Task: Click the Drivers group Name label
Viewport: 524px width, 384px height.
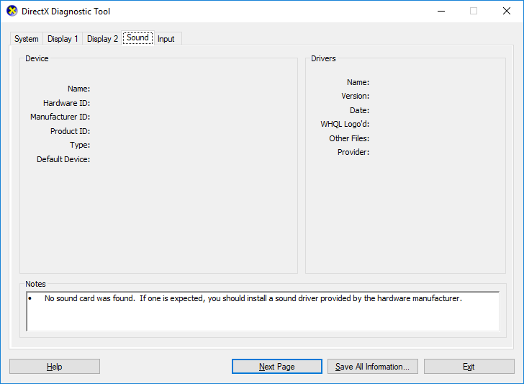Action: (358, 82)
